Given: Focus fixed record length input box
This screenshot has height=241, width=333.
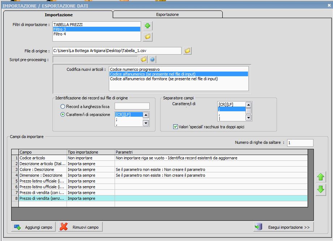Looking at the screenshot, I should tap(132, 106).
